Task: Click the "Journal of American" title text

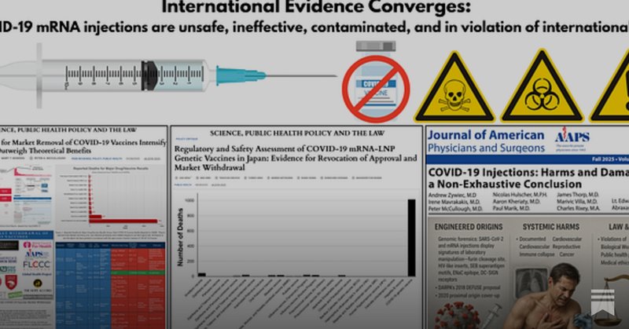Action: pyautogui.click(x=486, y=135)
